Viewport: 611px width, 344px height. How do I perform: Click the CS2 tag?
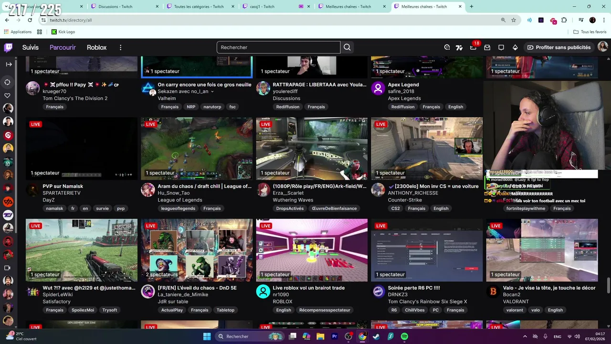(x=395, y=208)
